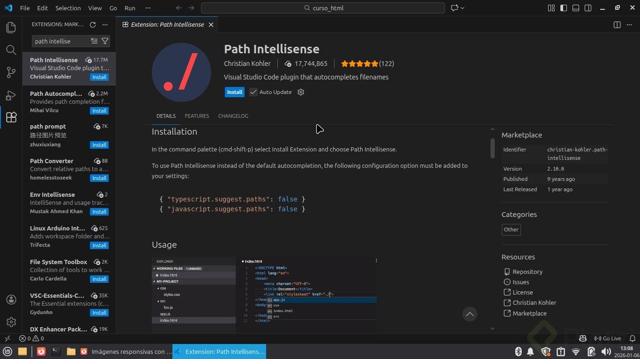640x359 pixels.
Task: Open the Source Control view
Action: (x=11, y=72)
